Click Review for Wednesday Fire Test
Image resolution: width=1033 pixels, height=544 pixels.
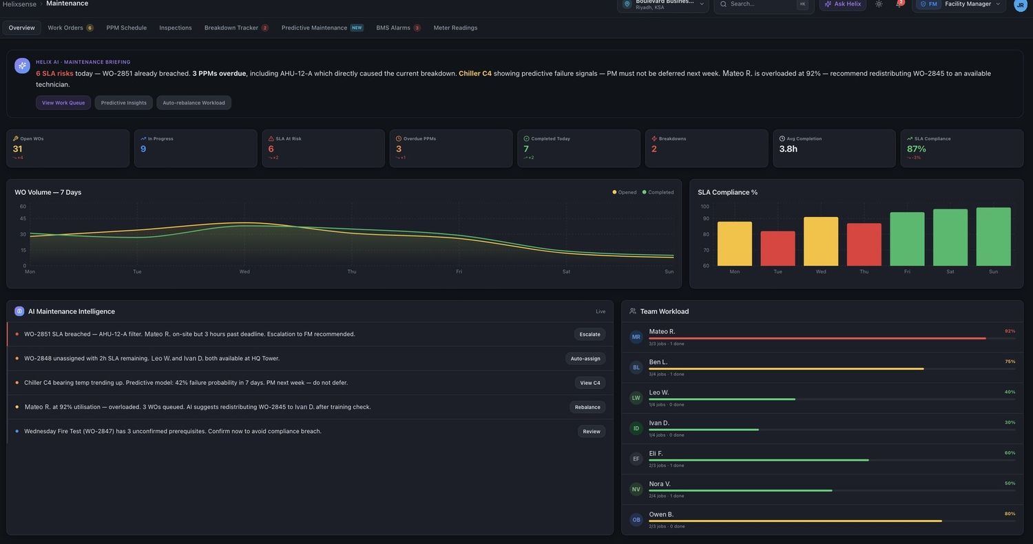[592, 432]
